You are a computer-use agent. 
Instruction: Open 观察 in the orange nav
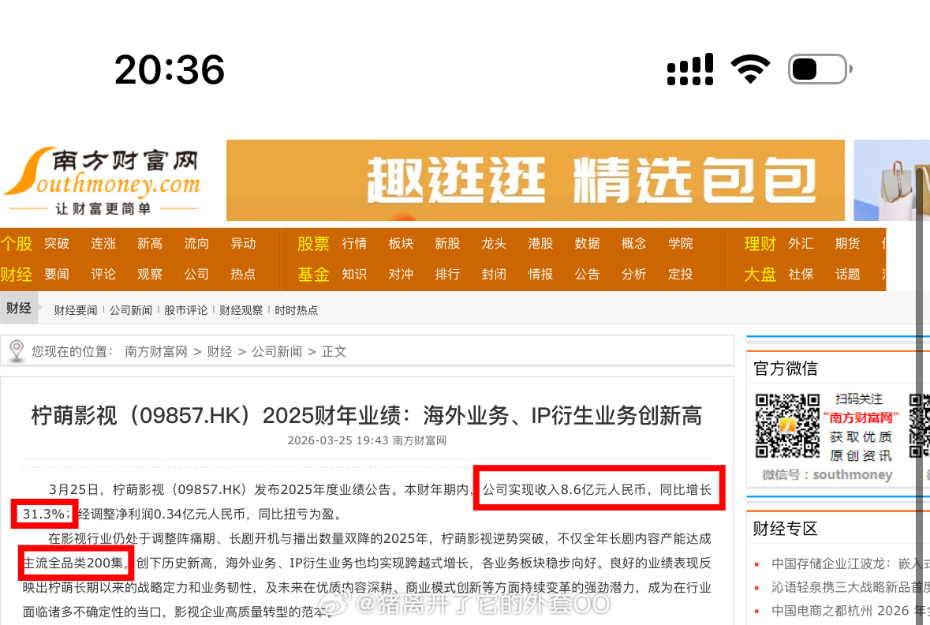(x=149, y=274)
